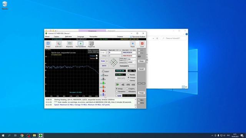
Task: Select the Игнор radio button
Action: 116,89
